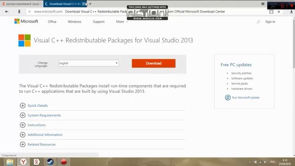Click the РУС language indicator
This screenshot has width=295, height=166.
272,162
